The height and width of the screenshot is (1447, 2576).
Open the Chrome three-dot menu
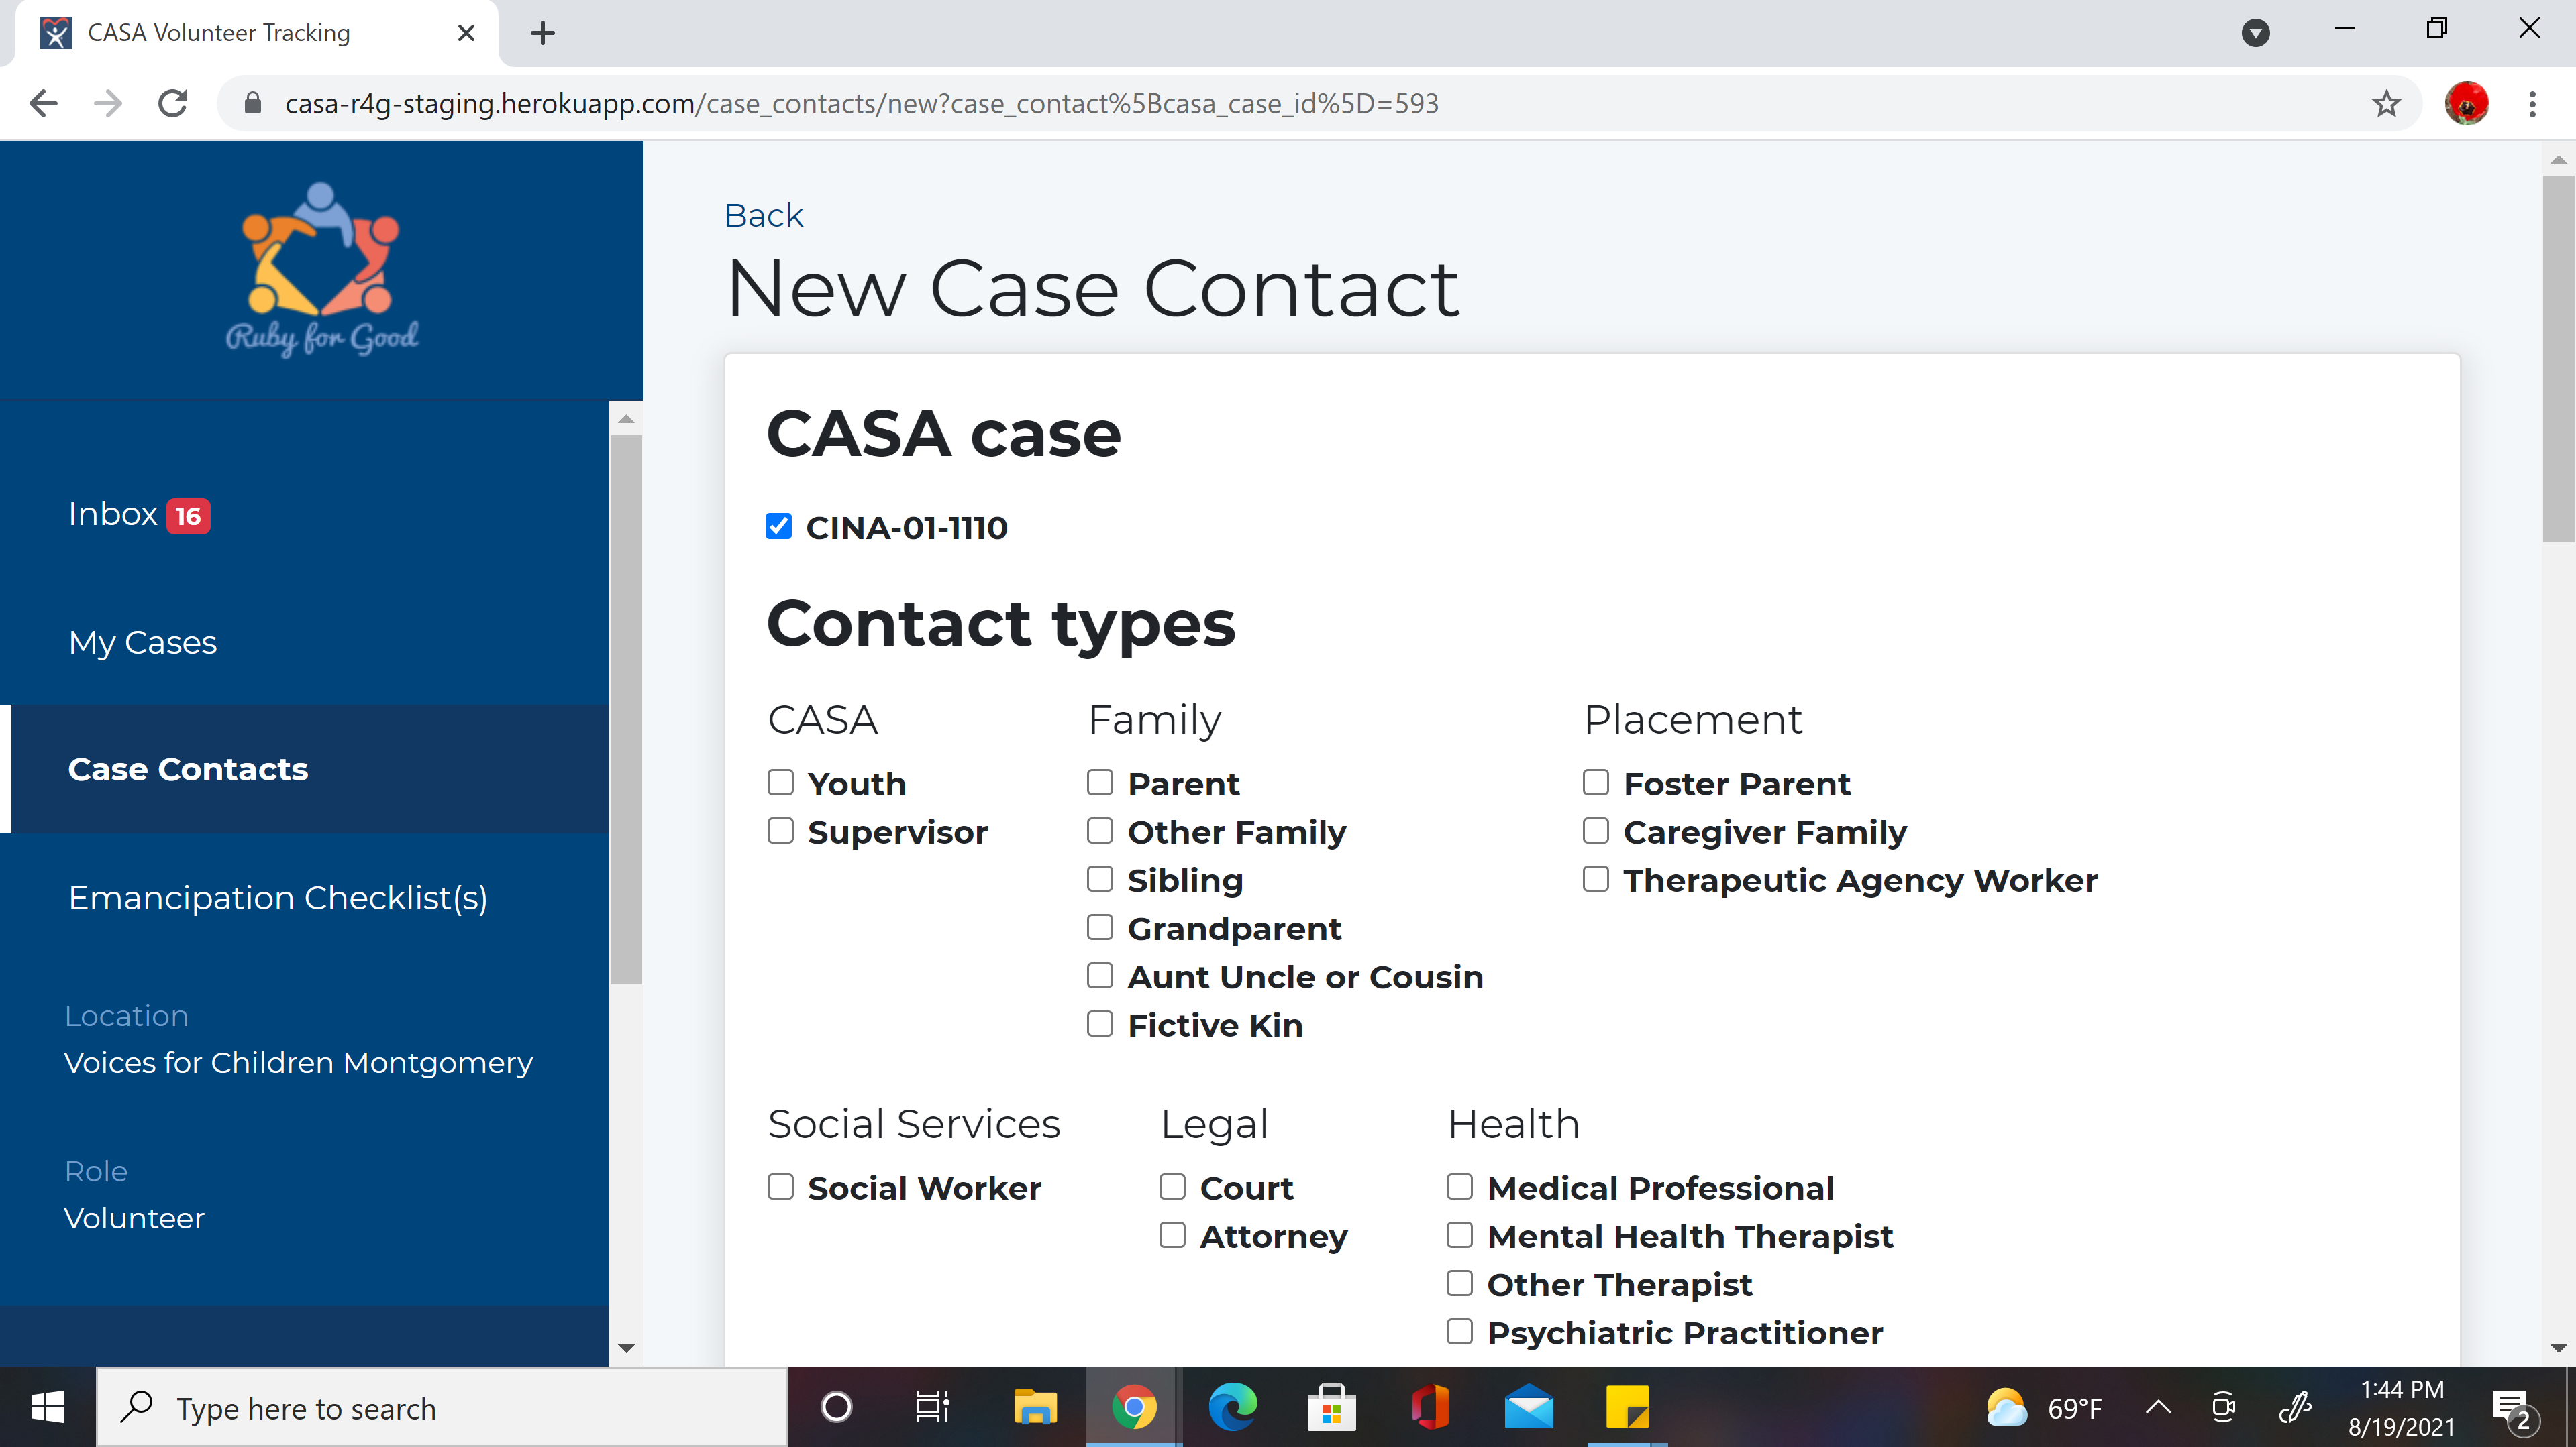[2532, 103]
